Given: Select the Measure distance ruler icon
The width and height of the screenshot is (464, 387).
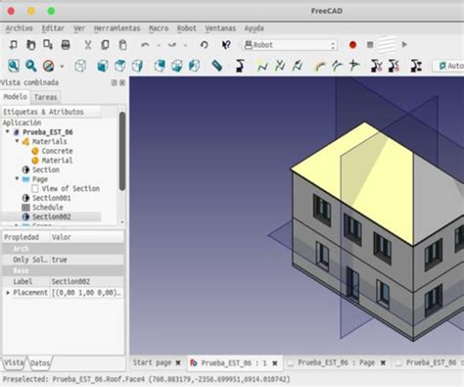Looking at the screenshot, I should 217,66.
